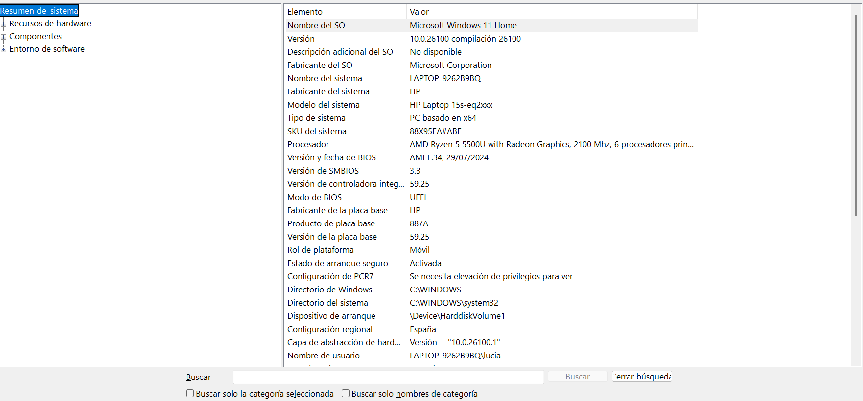Expand the Entorno de software node

tap(4, 49)
